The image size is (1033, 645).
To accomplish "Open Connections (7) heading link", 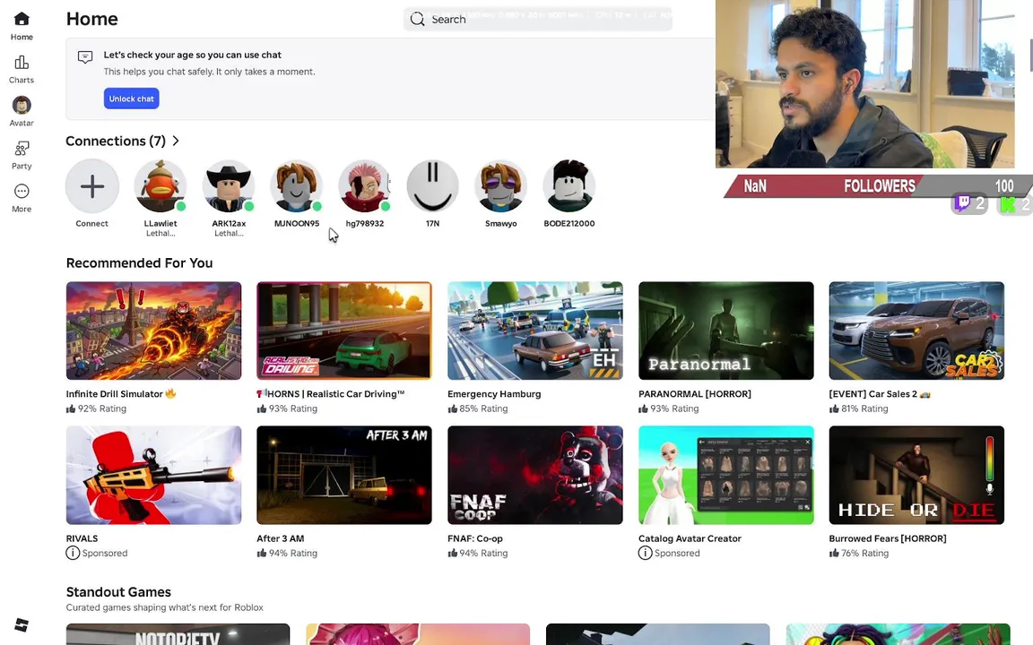I will (116, 141).
